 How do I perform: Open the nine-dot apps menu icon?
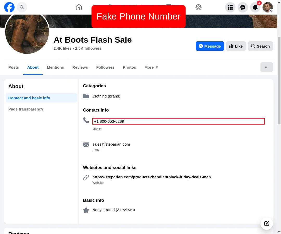pyautogui.click(x=230, y=7)
